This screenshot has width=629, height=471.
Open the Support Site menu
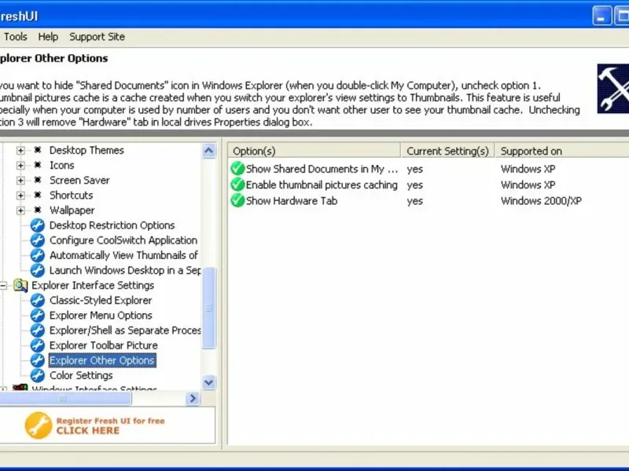(x=97, y=37)
